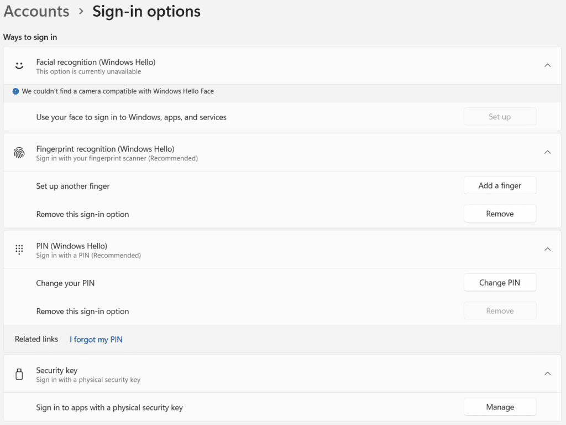566x425 pixels.
Task: Click the Change PIN button
Action: pyautogui.click(x=500, y=283)
